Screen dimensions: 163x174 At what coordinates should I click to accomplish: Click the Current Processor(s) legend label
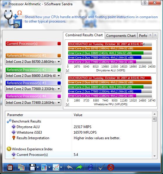coord(22,44)
